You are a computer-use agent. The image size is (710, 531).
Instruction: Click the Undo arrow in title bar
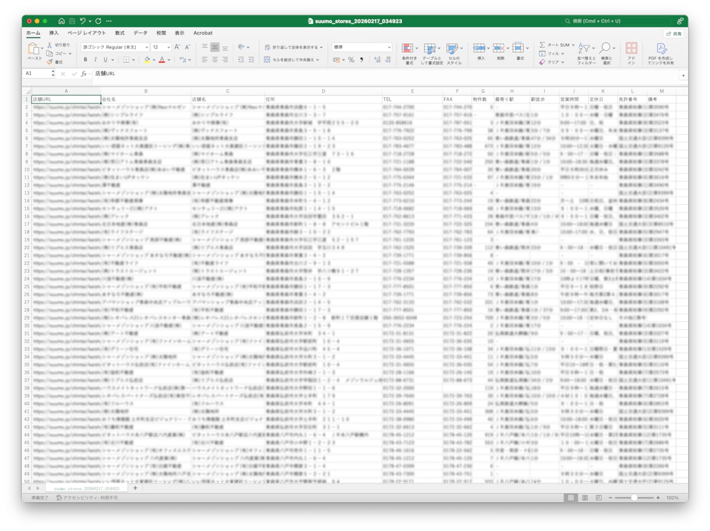(83, 21)
